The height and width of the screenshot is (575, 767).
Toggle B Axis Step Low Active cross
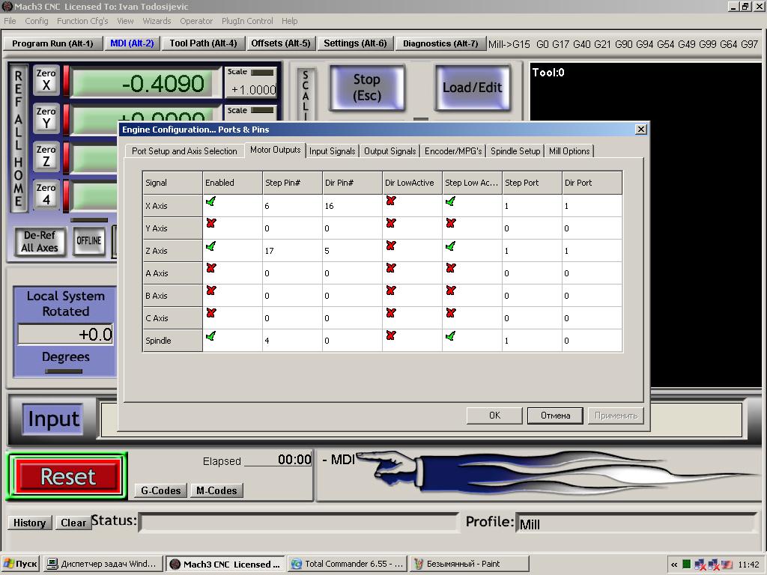450,291
